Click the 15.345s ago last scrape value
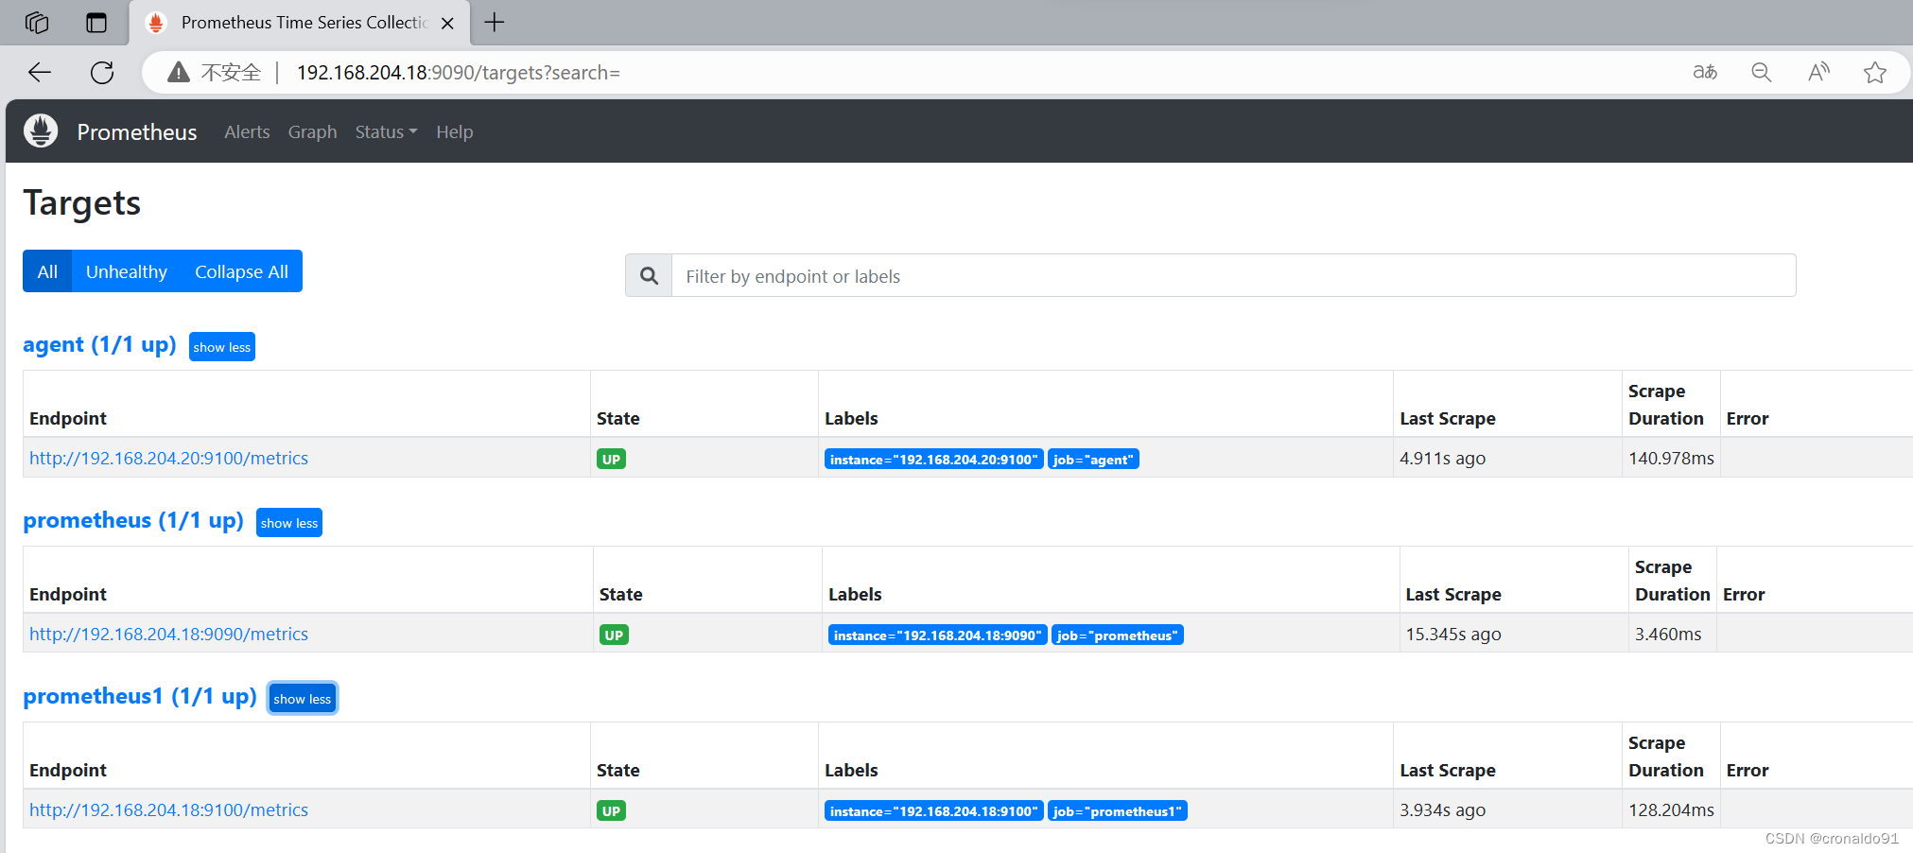1913x853 pixels. tap(1452, 634)
